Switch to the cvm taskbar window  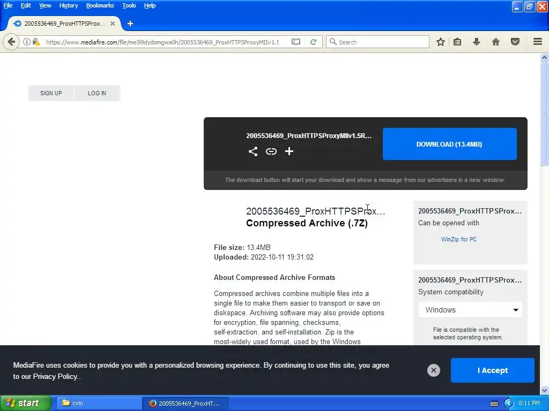[x=99, y=403]
